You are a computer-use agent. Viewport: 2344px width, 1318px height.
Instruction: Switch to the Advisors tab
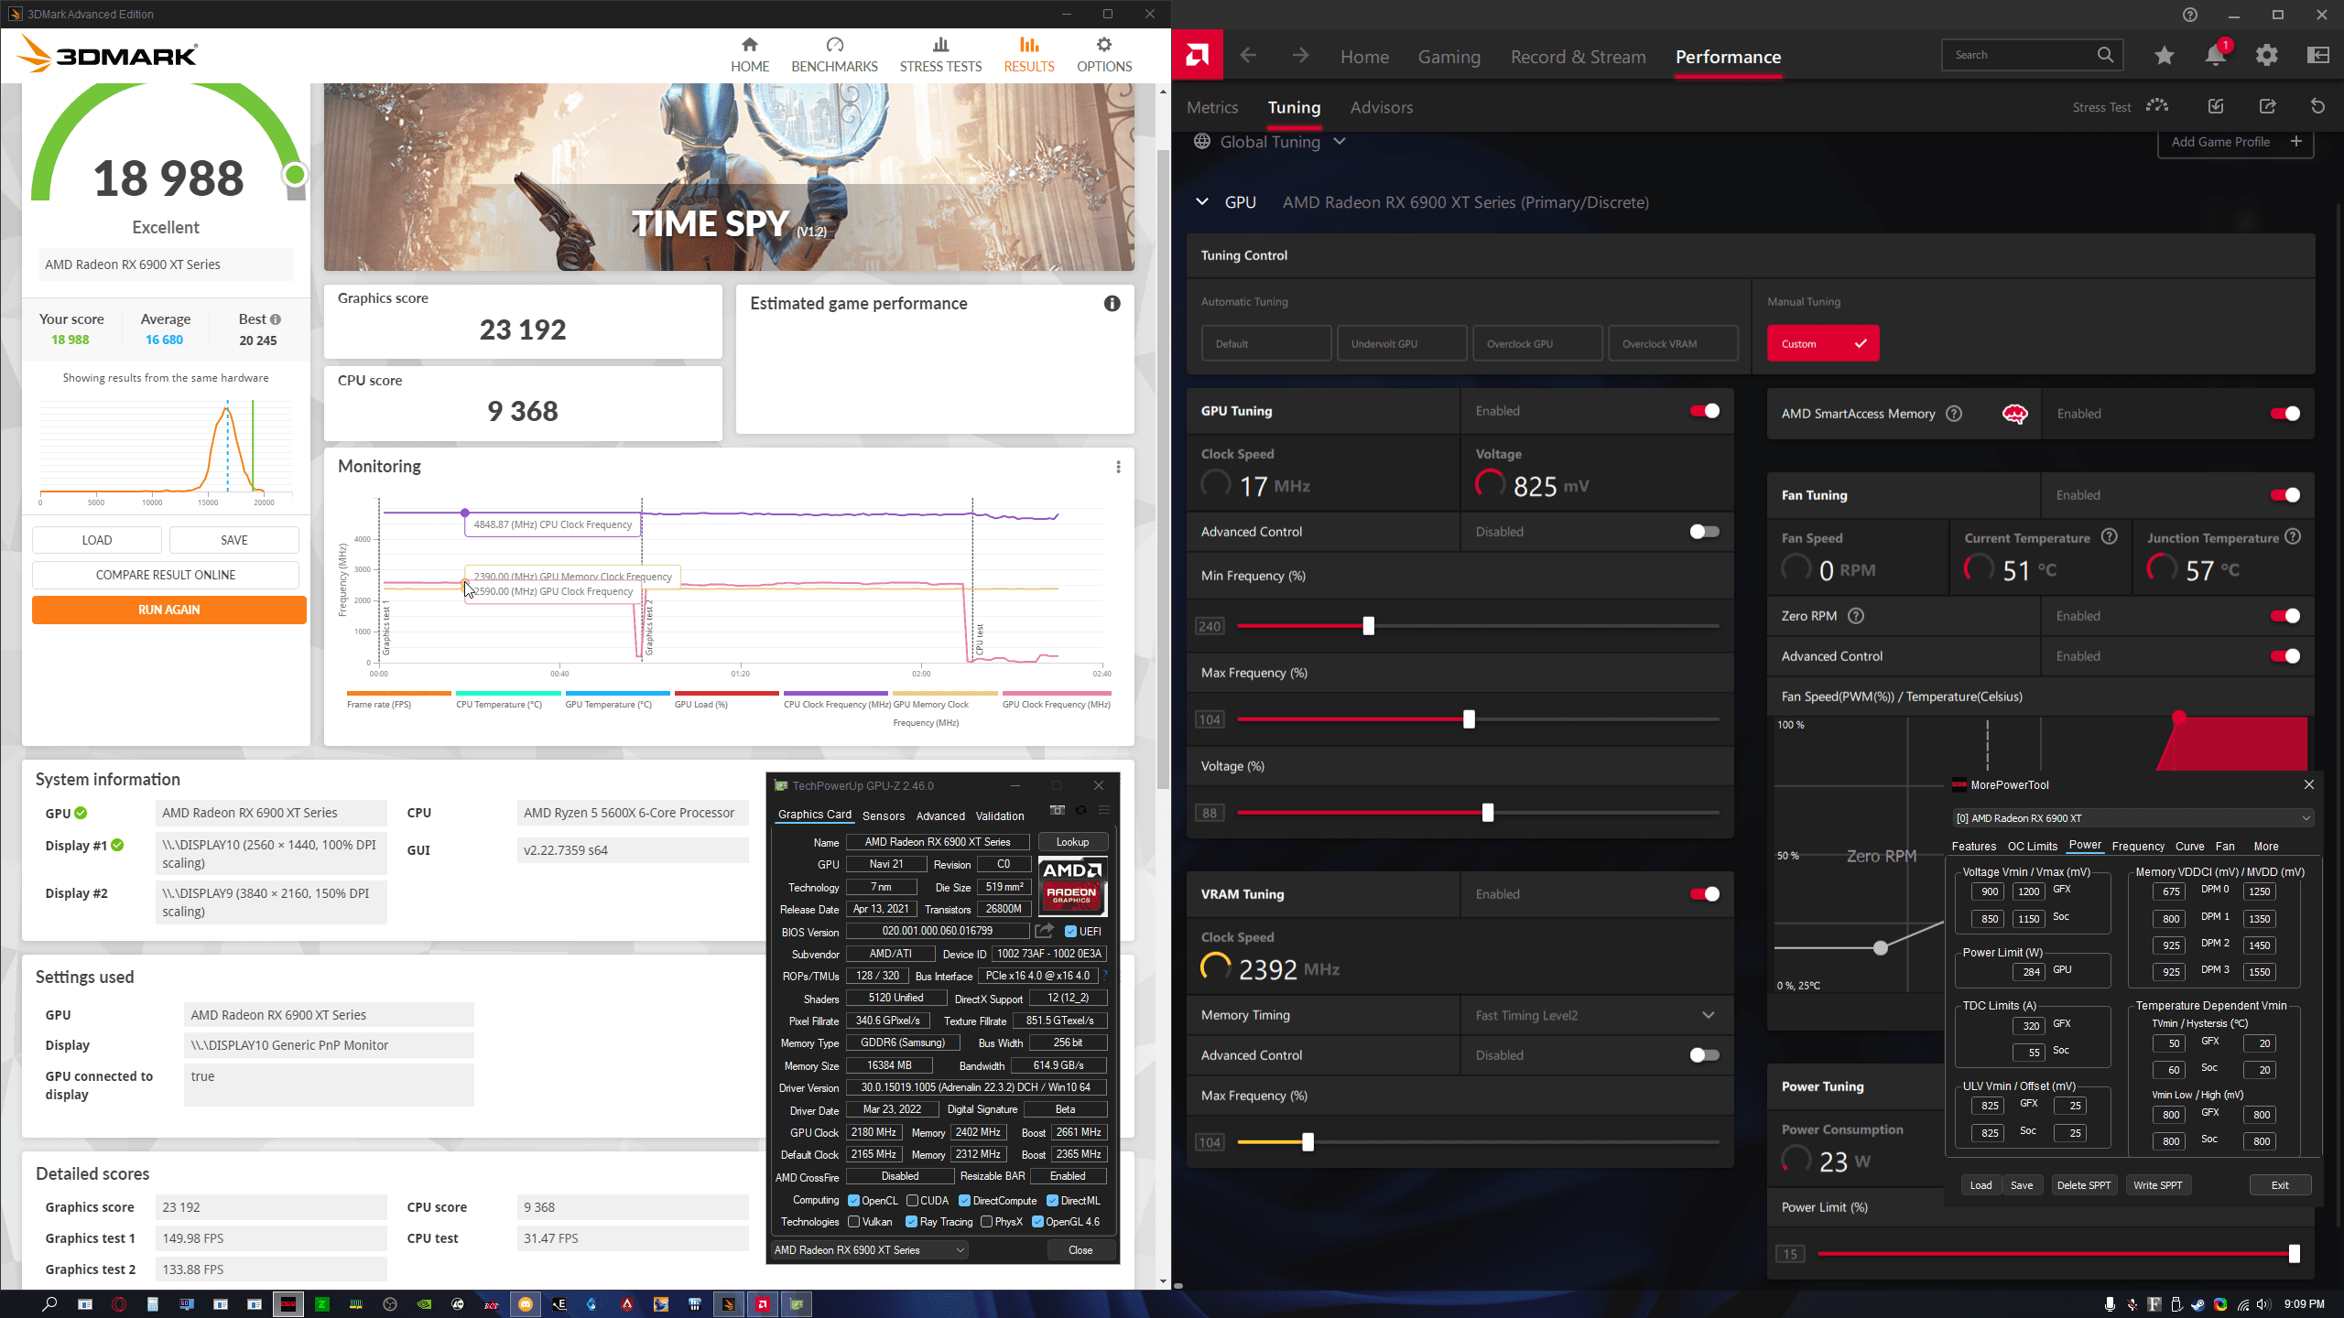[x=1381, y=108]
